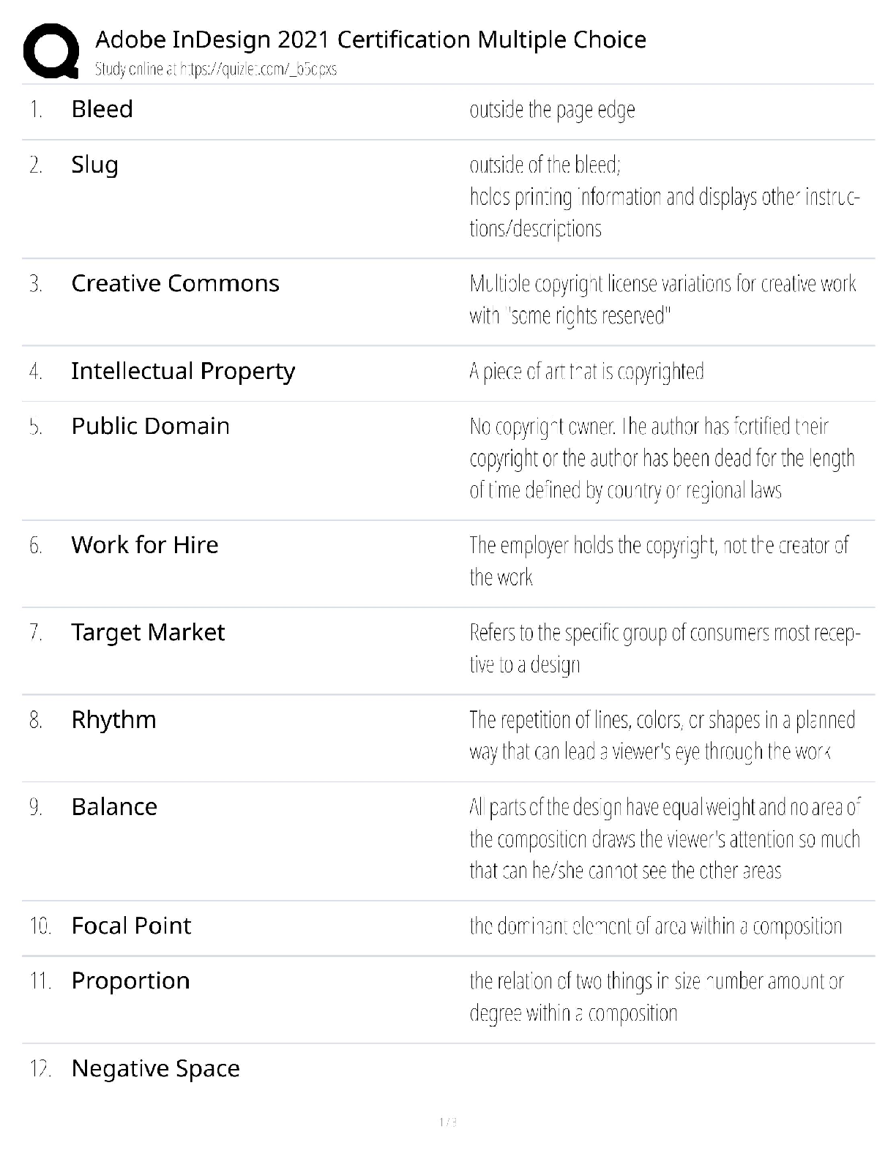Select the "Public Domain" term

(150, 426)
